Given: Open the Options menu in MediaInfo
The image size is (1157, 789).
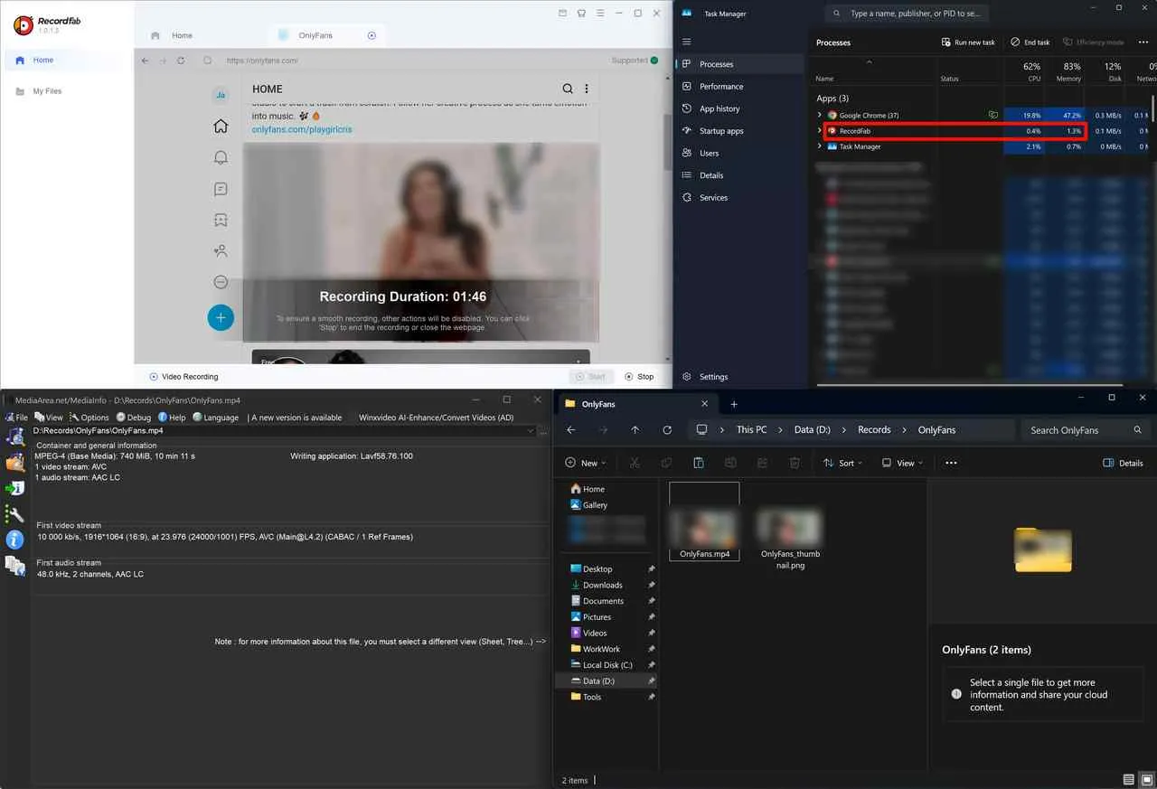Looking at the screenshot, I should [x=93, y=417].
